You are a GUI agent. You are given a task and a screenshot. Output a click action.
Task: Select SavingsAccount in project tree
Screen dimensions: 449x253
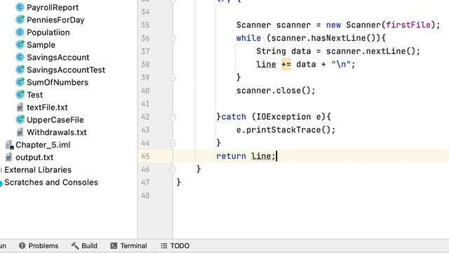(58, 58)
